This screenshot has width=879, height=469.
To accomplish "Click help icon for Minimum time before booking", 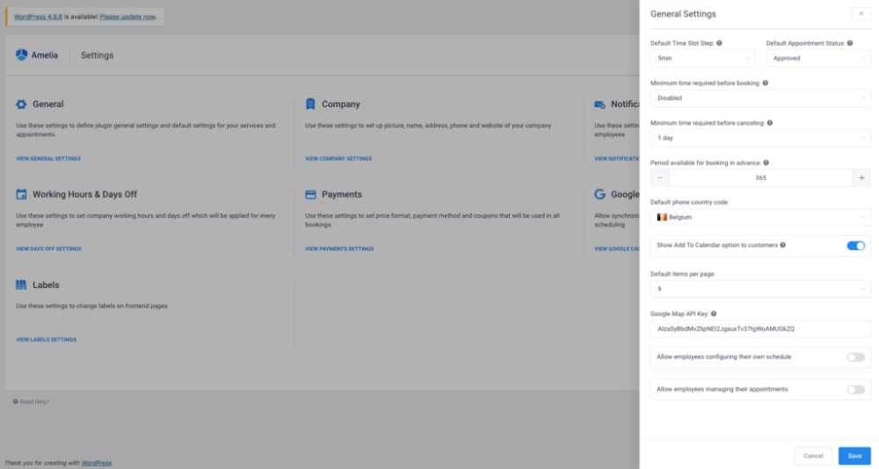I will (766, 83).
